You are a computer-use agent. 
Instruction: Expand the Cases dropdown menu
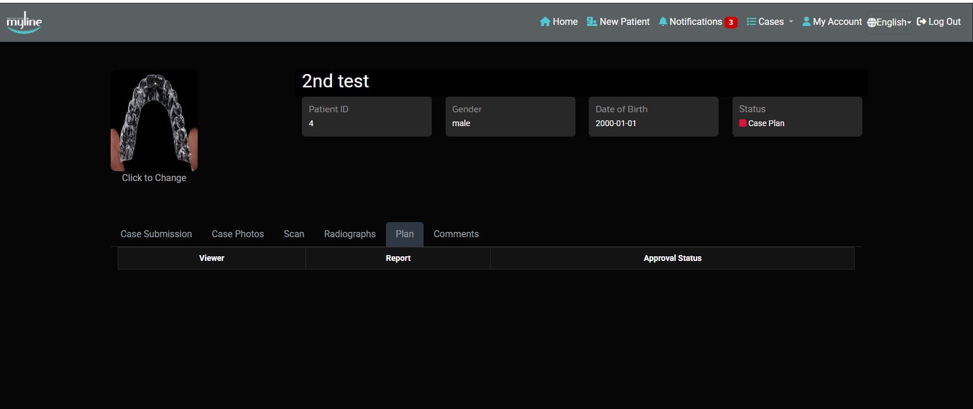[x=790, y=22]
